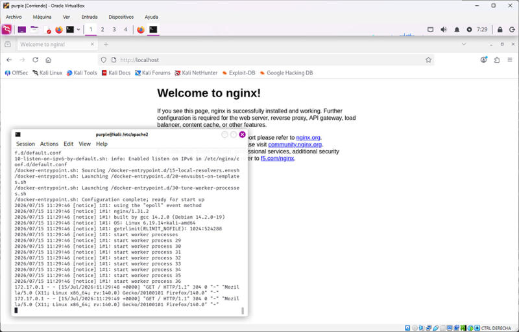Screen dimensions: 519x332
Task: Open the Exploit-DB bookmark
Action: coord(239,73)
